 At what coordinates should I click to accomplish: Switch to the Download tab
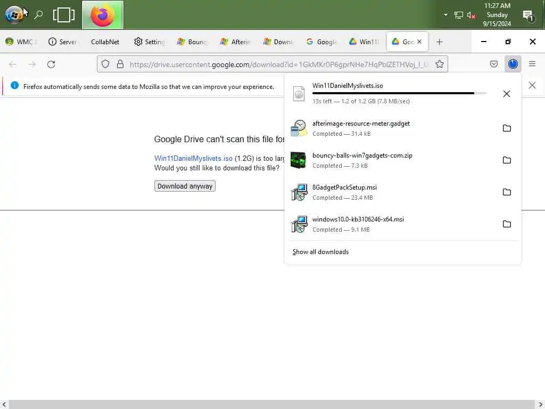coord(278,42)
